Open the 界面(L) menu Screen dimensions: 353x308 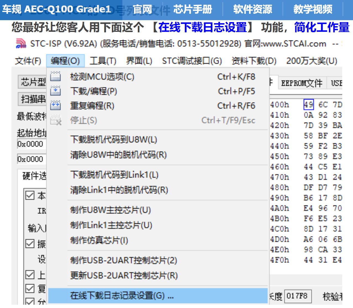[139, 61]
